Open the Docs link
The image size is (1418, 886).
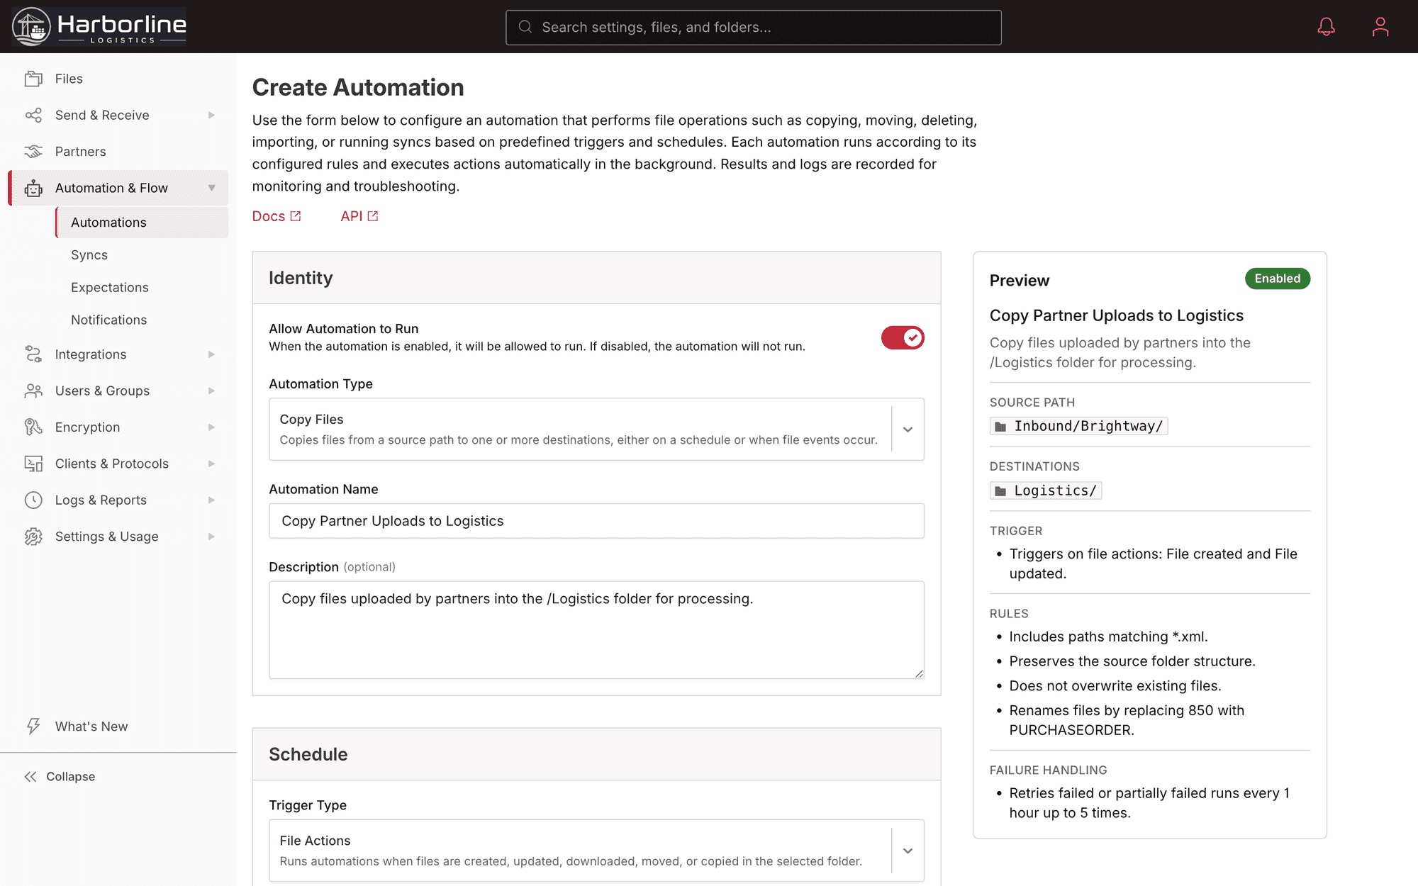[x=277, y=216]
